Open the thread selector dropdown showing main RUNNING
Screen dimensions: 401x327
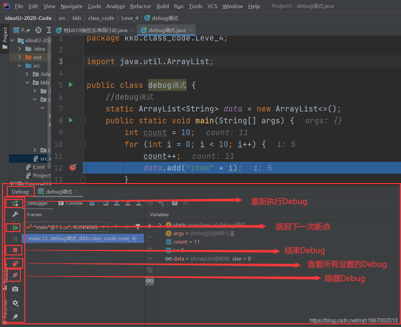point(66,227)
